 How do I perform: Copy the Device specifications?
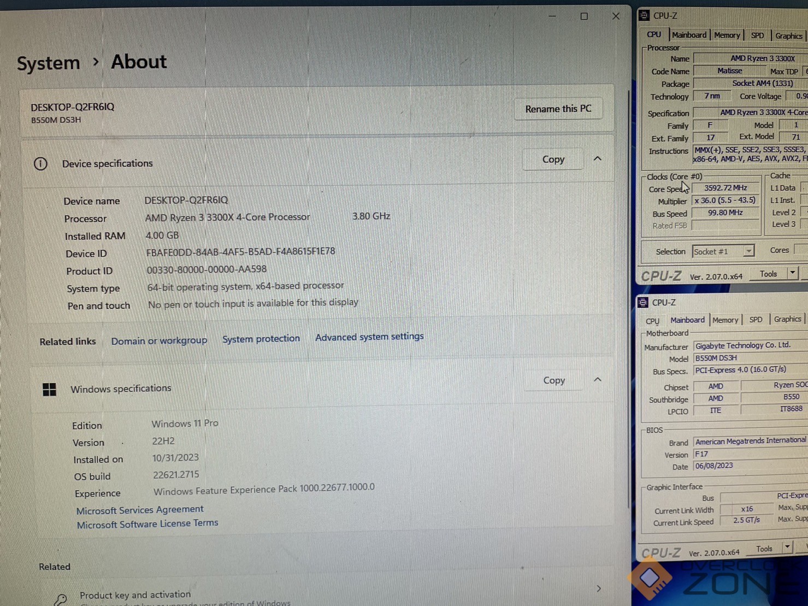553,159
